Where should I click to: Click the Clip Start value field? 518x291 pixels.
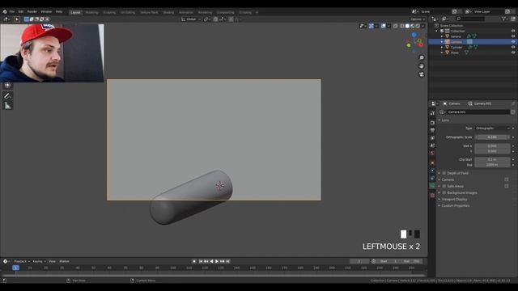[x=493, y=160]
